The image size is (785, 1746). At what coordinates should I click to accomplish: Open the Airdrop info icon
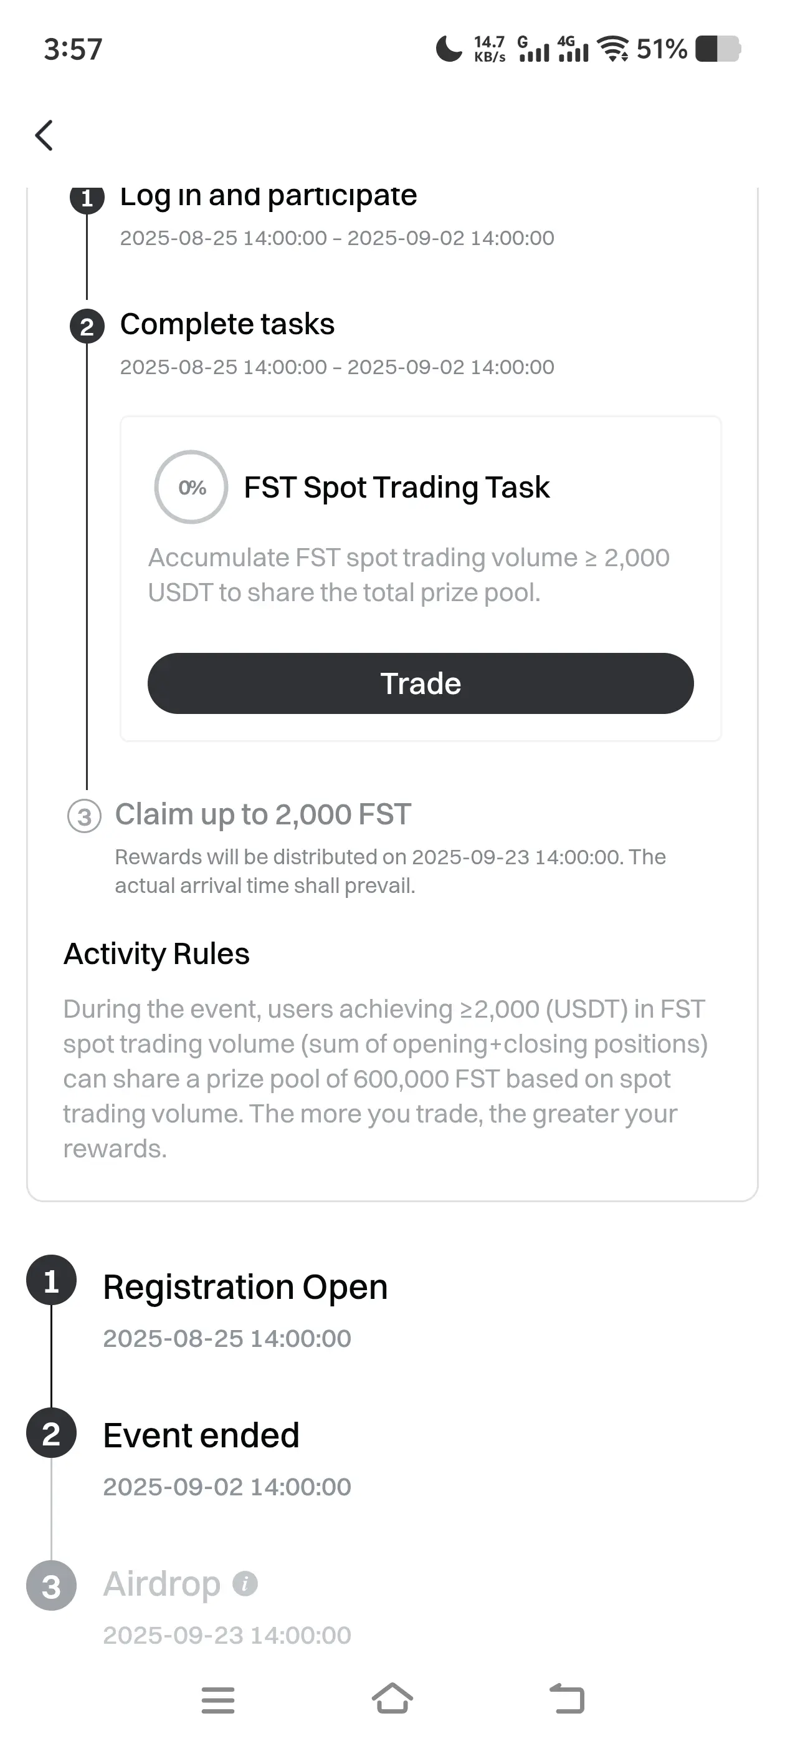pos(244,1584)
